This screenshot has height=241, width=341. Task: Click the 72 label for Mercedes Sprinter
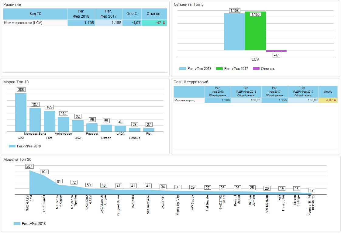74,182
